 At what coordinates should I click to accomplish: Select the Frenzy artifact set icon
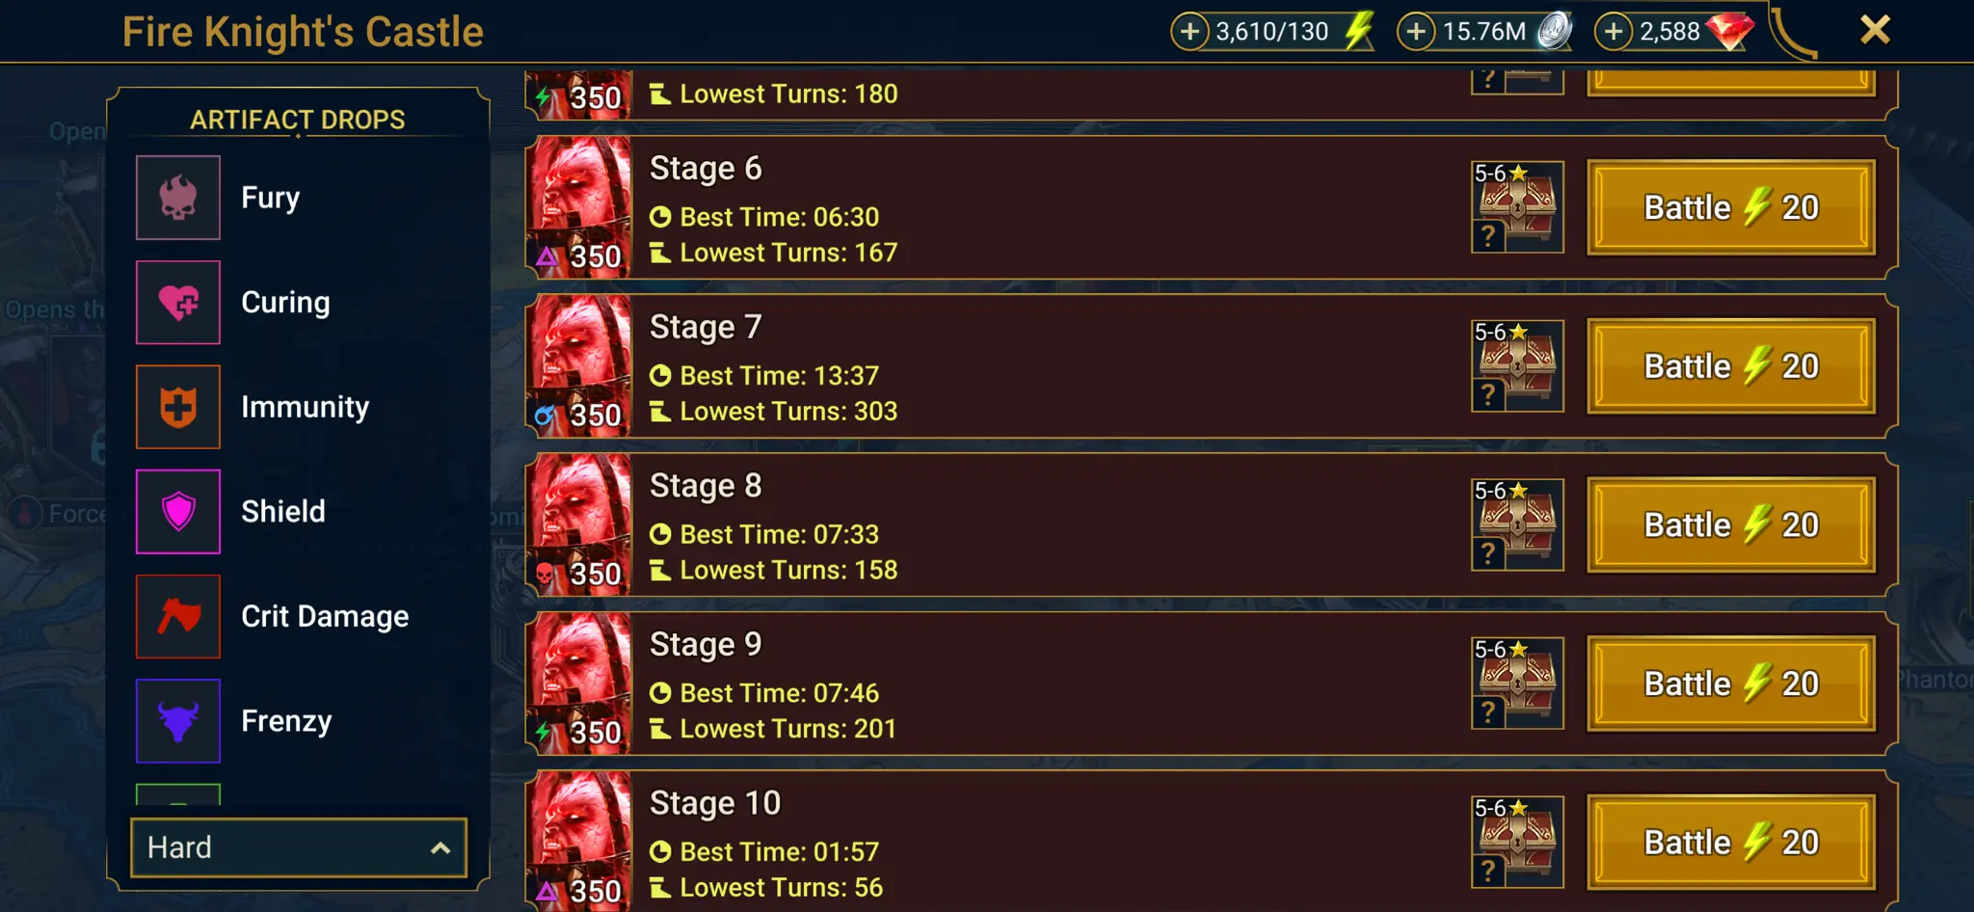tap(178, 721)
